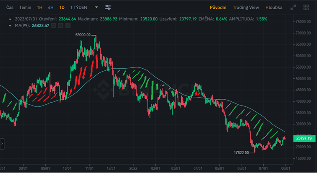This screenshot has width=317, height=173.
Task: Select the 1H interval
Action: 39,8
